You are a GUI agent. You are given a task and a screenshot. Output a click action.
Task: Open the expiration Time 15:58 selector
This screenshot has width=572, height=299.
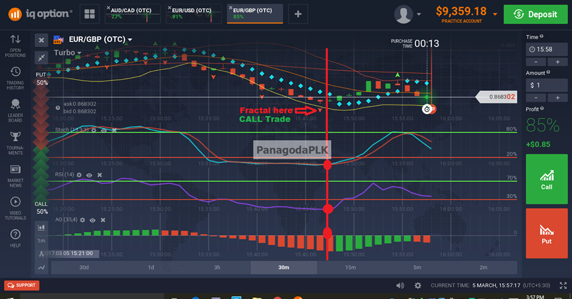(x=546, y=49)
